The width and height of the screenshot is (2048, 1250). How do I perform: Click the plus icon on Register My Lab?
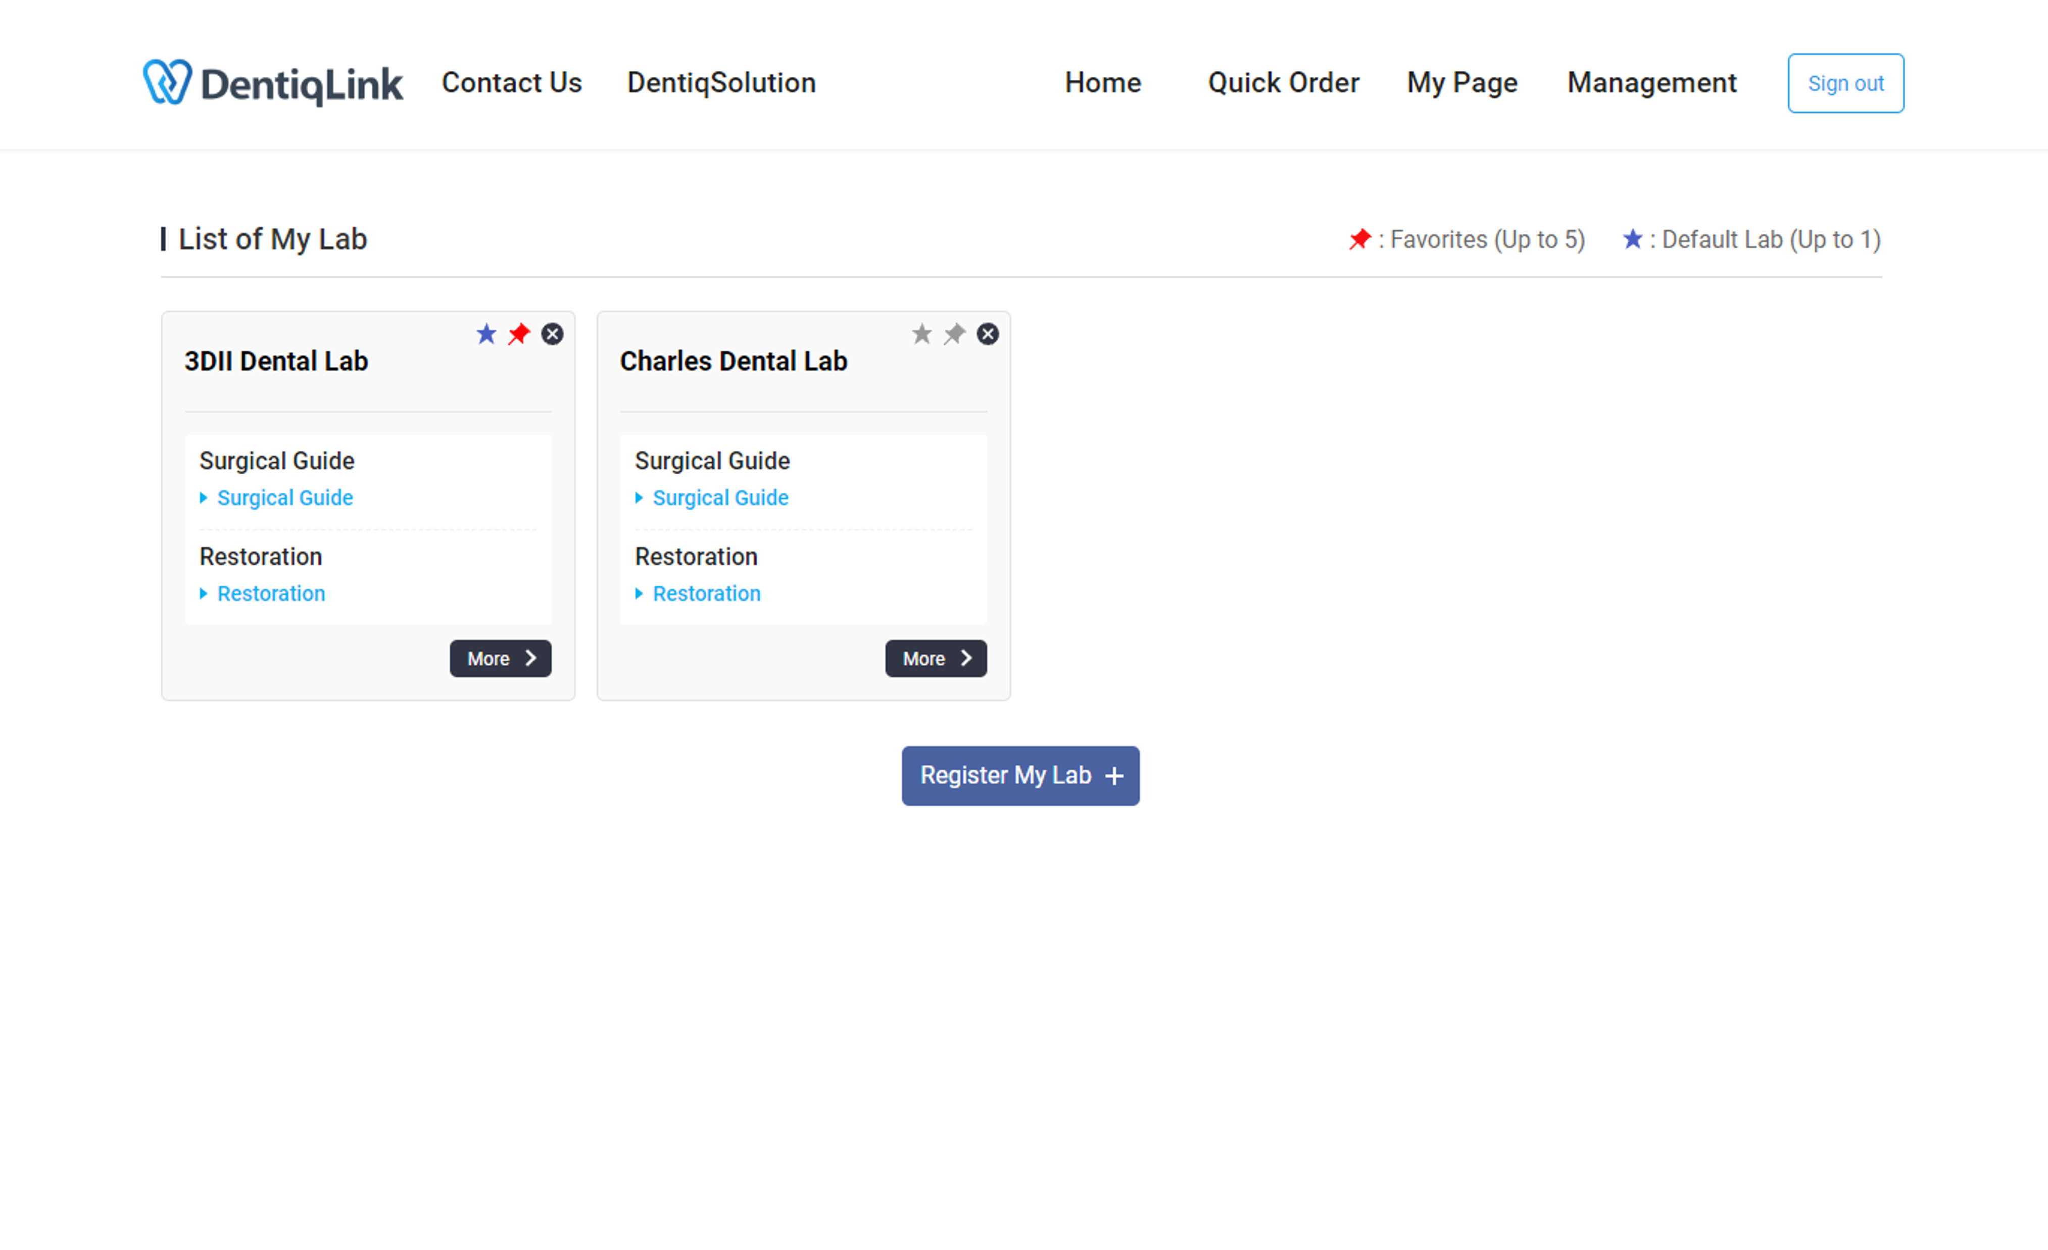click(x=1114, y=775)
